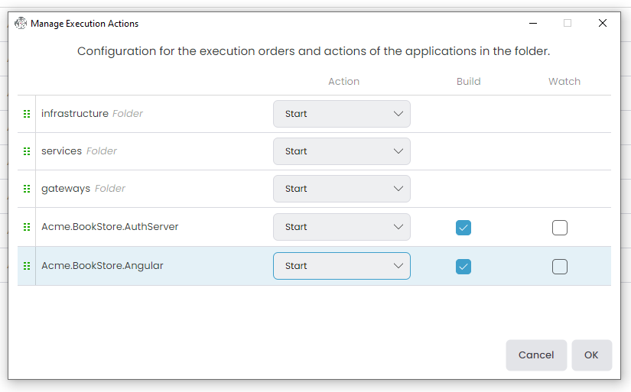Viewport: 631px width, 392px height.
Task: Expand the gateways folder Action dropdown
Action: pyautogui.click(x=341, y=189)
